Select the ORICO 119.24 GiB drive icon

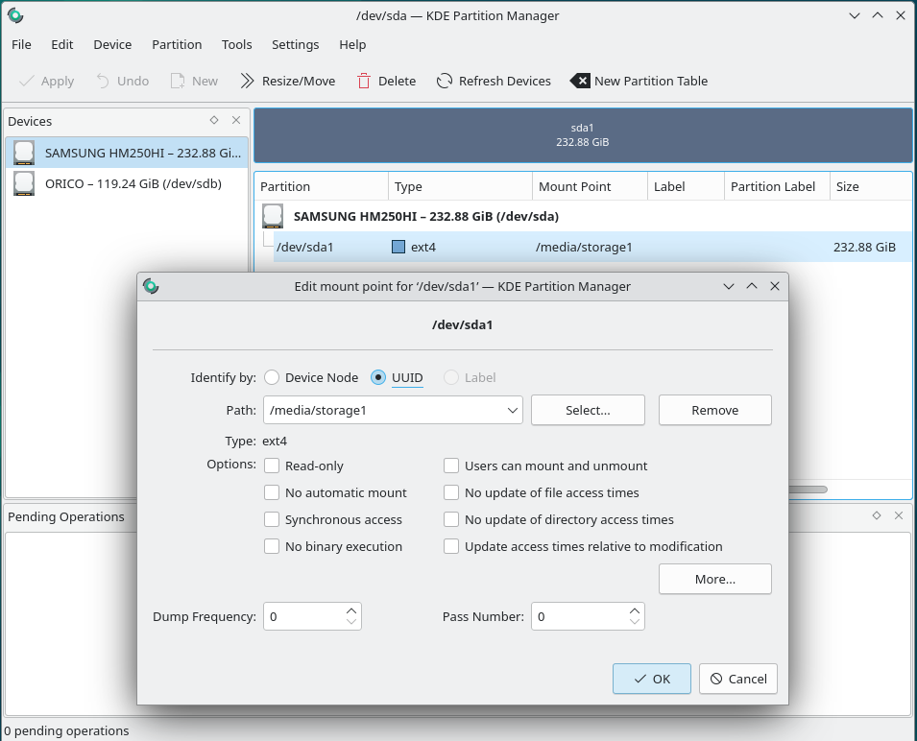pyautogui.click(x=24, y=183)
